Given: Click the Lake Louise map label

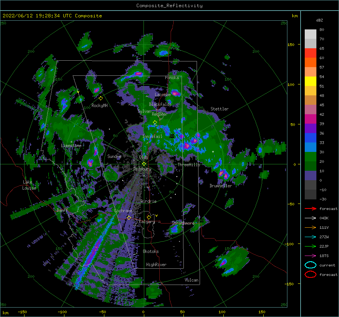Looking at the screenshot, I should pyautogui.click(x=29, y=185).
